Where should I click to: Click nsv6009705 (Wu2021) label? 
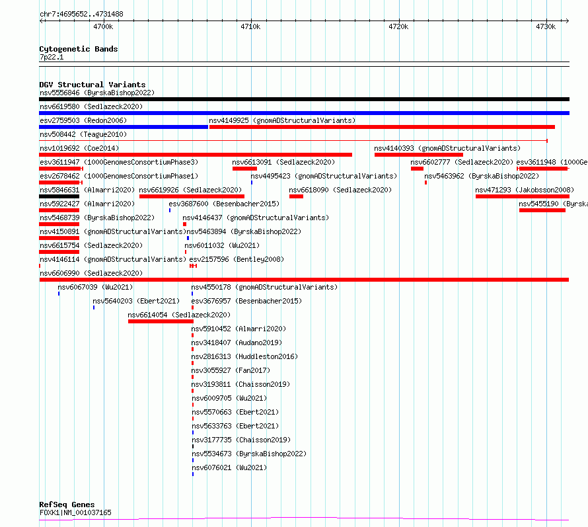pyautogui.click(x=229, y=398)
